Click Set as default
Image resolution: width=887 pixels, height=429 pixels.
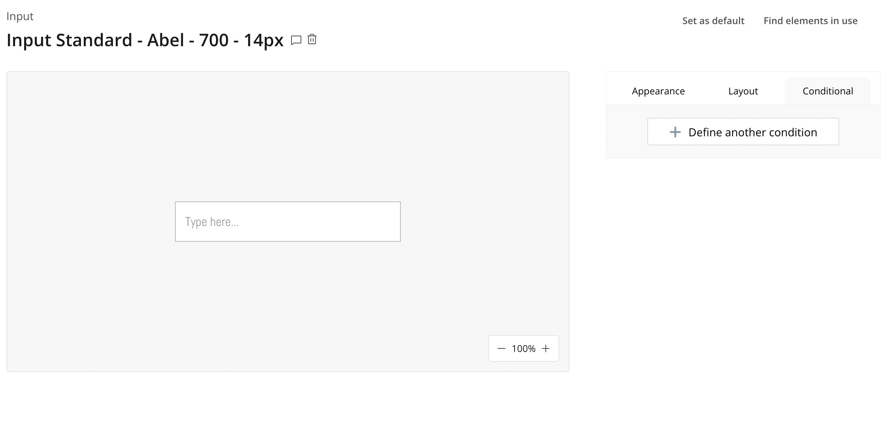pos(713,21)
